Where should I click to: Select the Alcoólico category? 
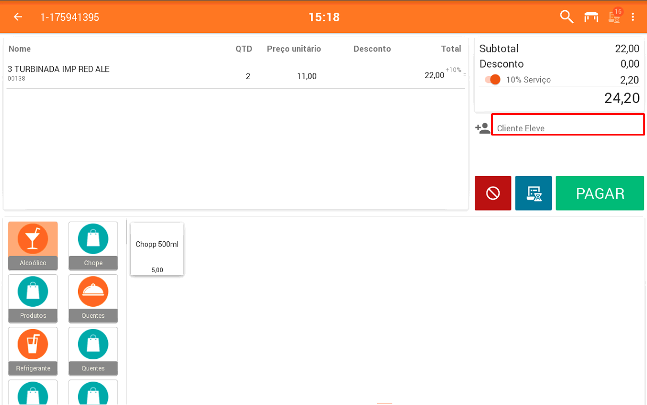pos(33,246)
